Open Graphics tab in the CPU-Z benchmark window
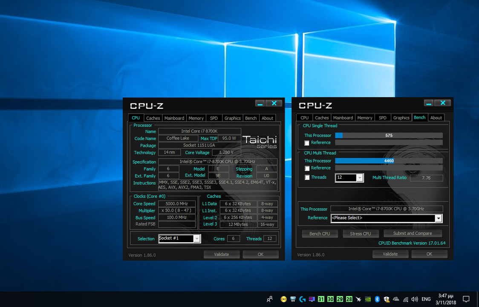Viewport: 479px width, 307px height. pyautogui.click(x=401, y=118)
